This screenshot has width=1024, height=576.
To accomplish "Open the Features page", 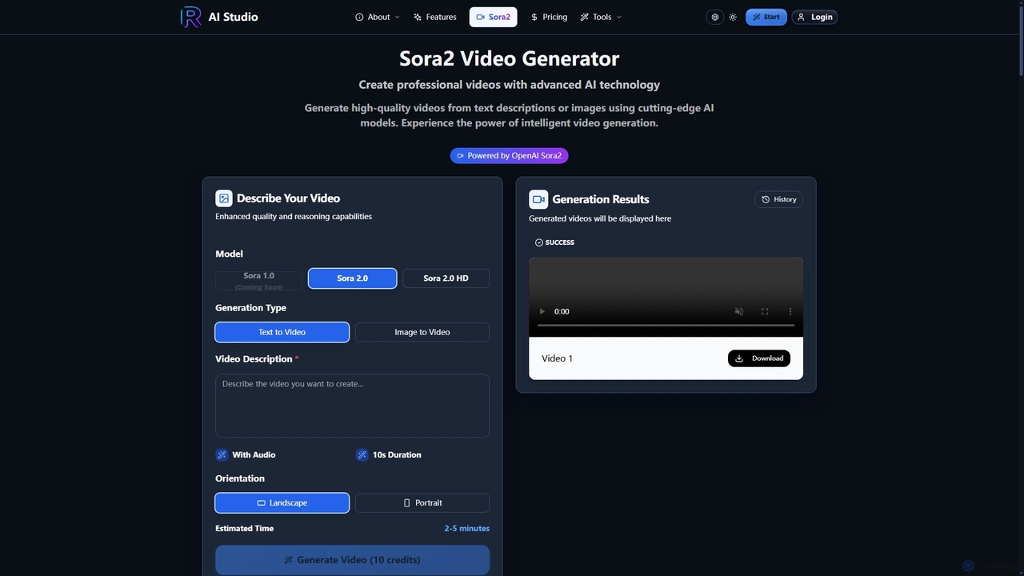I will (435, 17).
